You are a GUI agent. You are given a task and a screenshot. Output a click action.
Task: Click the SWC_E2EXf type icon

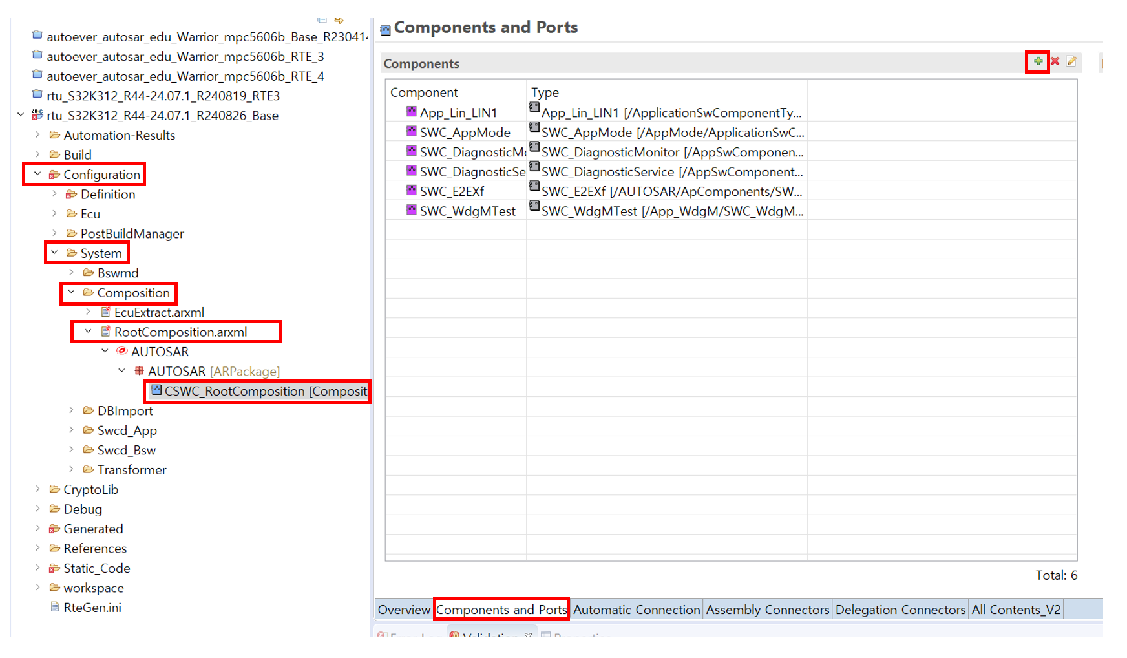534,187
